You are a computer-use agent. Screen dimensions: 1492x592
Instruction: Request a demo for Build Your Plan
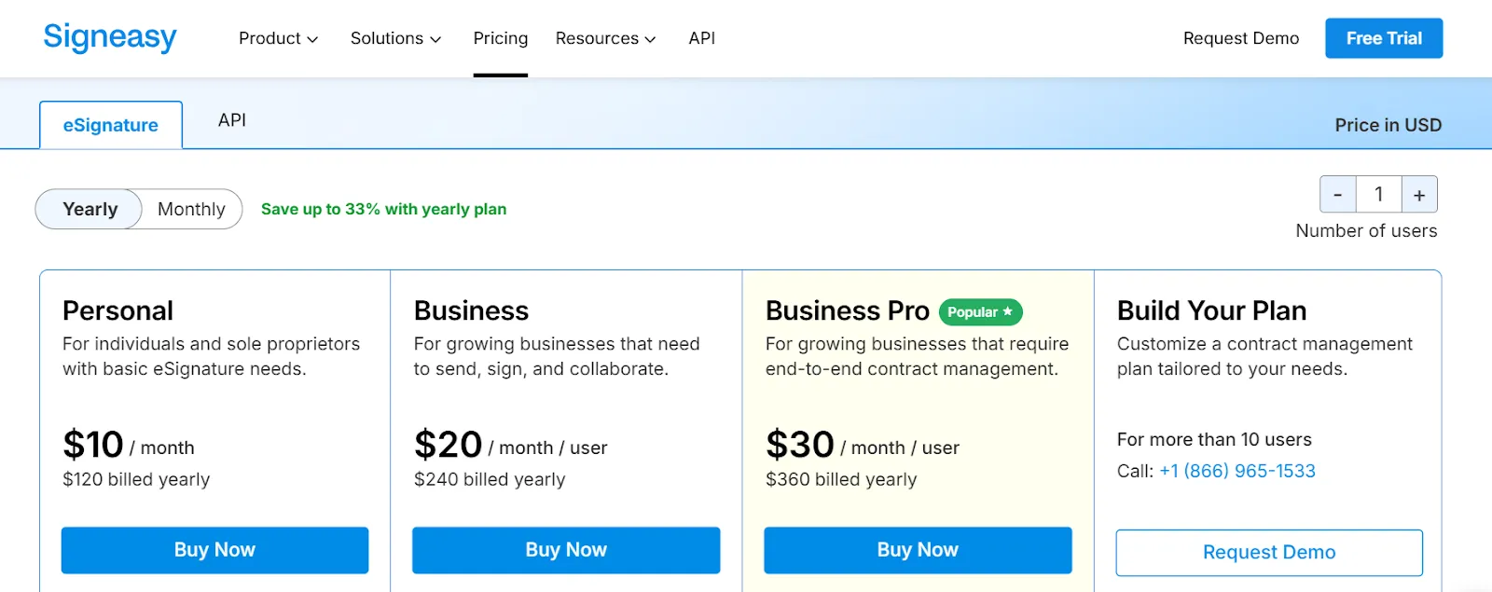click(1269, 552)
